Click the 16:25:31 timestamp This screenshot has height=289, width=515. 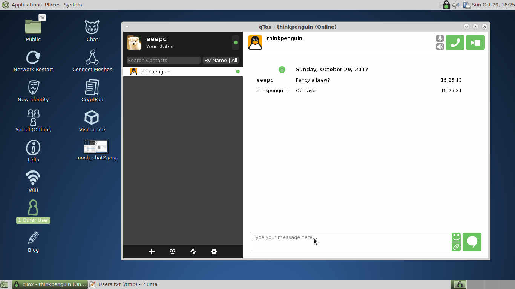(451, 90)
